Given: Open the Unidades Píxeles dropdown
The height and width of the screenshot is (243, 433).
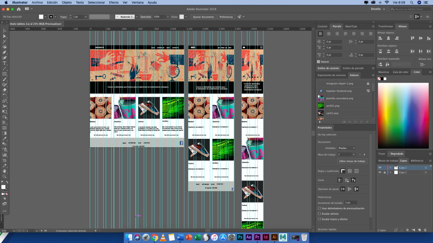Looking at the screenshot, I should (347, 148).
